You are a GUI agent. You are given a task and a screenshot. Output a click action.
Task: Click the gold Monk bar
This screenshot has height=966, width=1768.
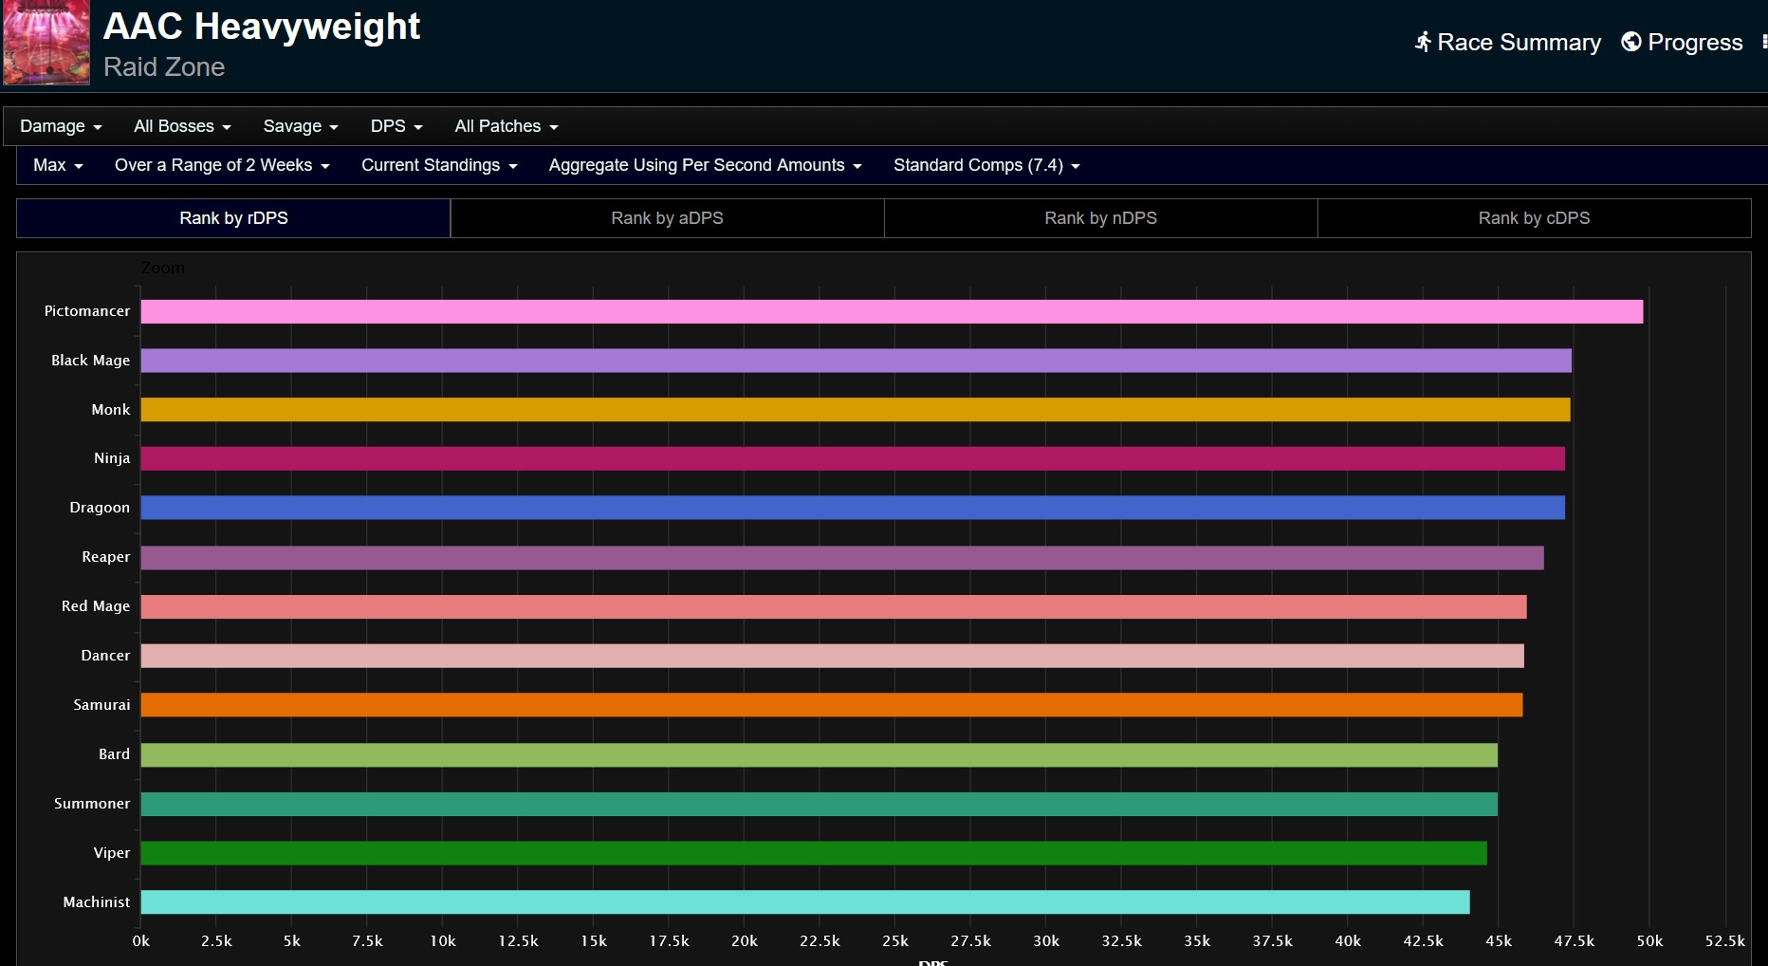pos(856,410)
